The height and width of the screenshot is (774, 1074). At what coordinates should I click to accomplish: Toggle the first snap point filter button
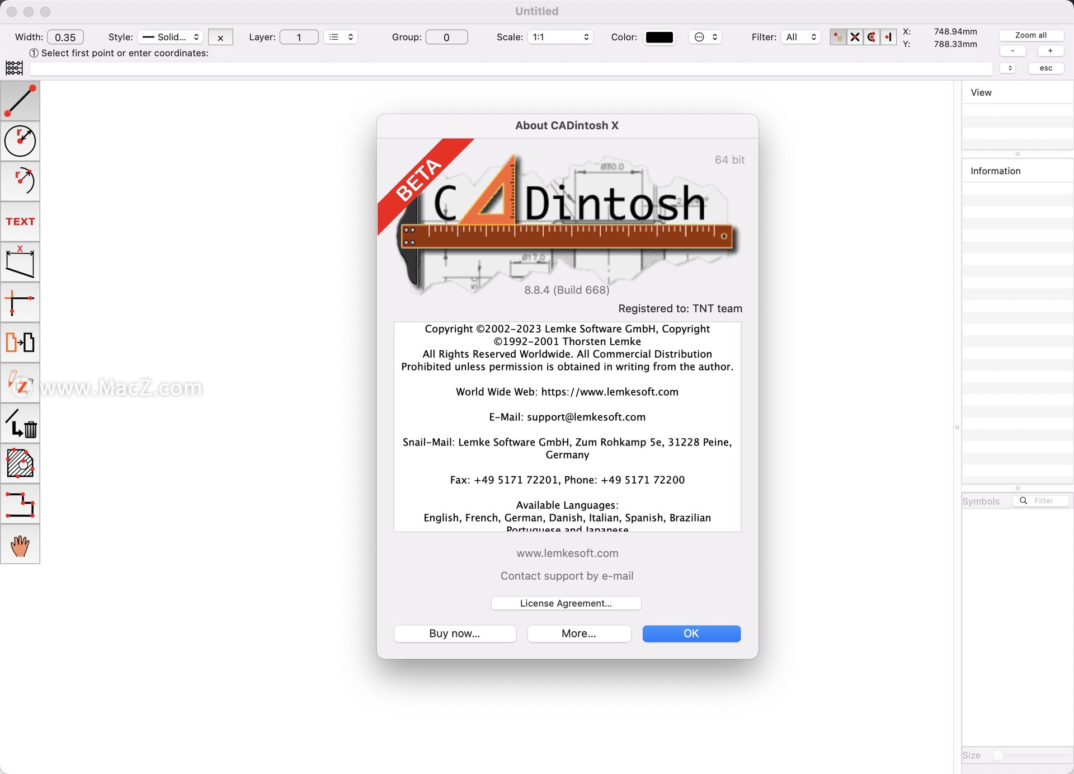pyautogui.click(x=838, y=37)
